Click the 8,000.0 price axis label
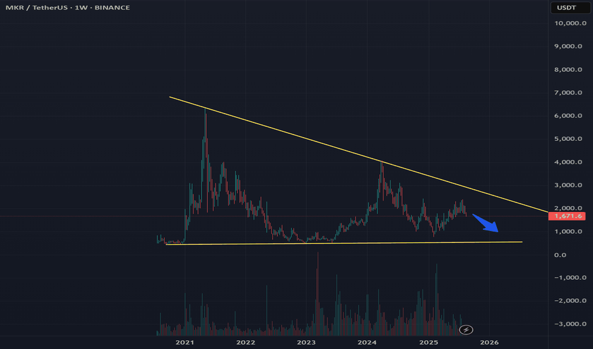Viewport: 593px width, 349px height. point(568,69)
